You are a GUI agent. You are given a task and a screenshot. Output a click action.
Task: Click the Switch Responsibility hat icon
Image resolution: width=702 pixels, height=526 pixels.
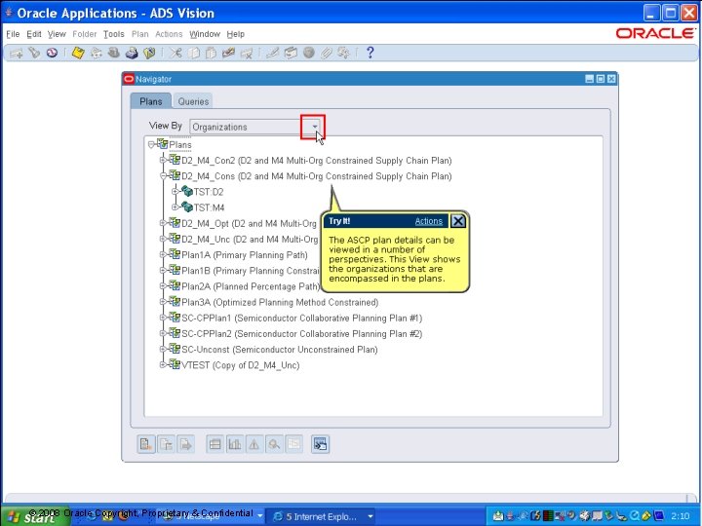114,54
